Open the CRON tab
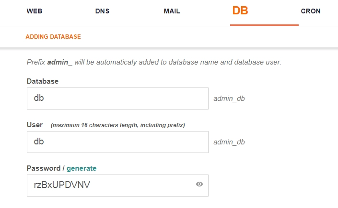Image resolution: width=338 pixels, height=208 pixels. 311,11
